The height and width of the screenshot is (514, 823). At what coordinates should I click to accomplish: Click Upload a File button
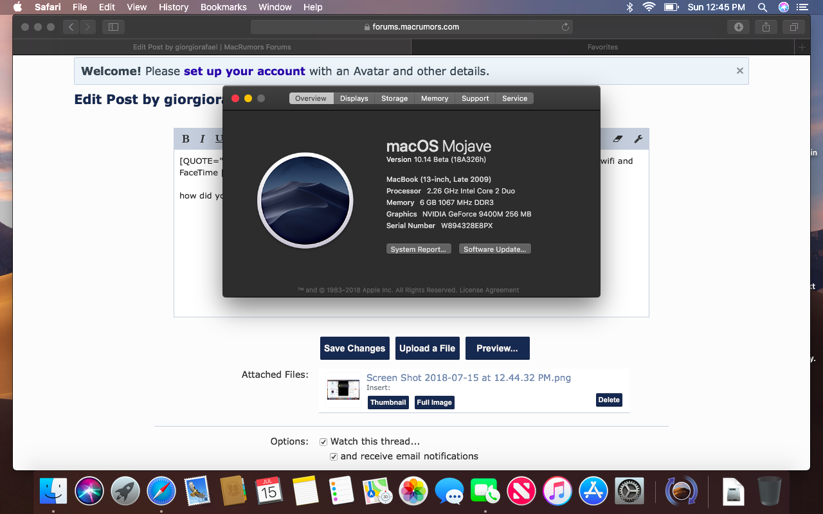point(427,348)
